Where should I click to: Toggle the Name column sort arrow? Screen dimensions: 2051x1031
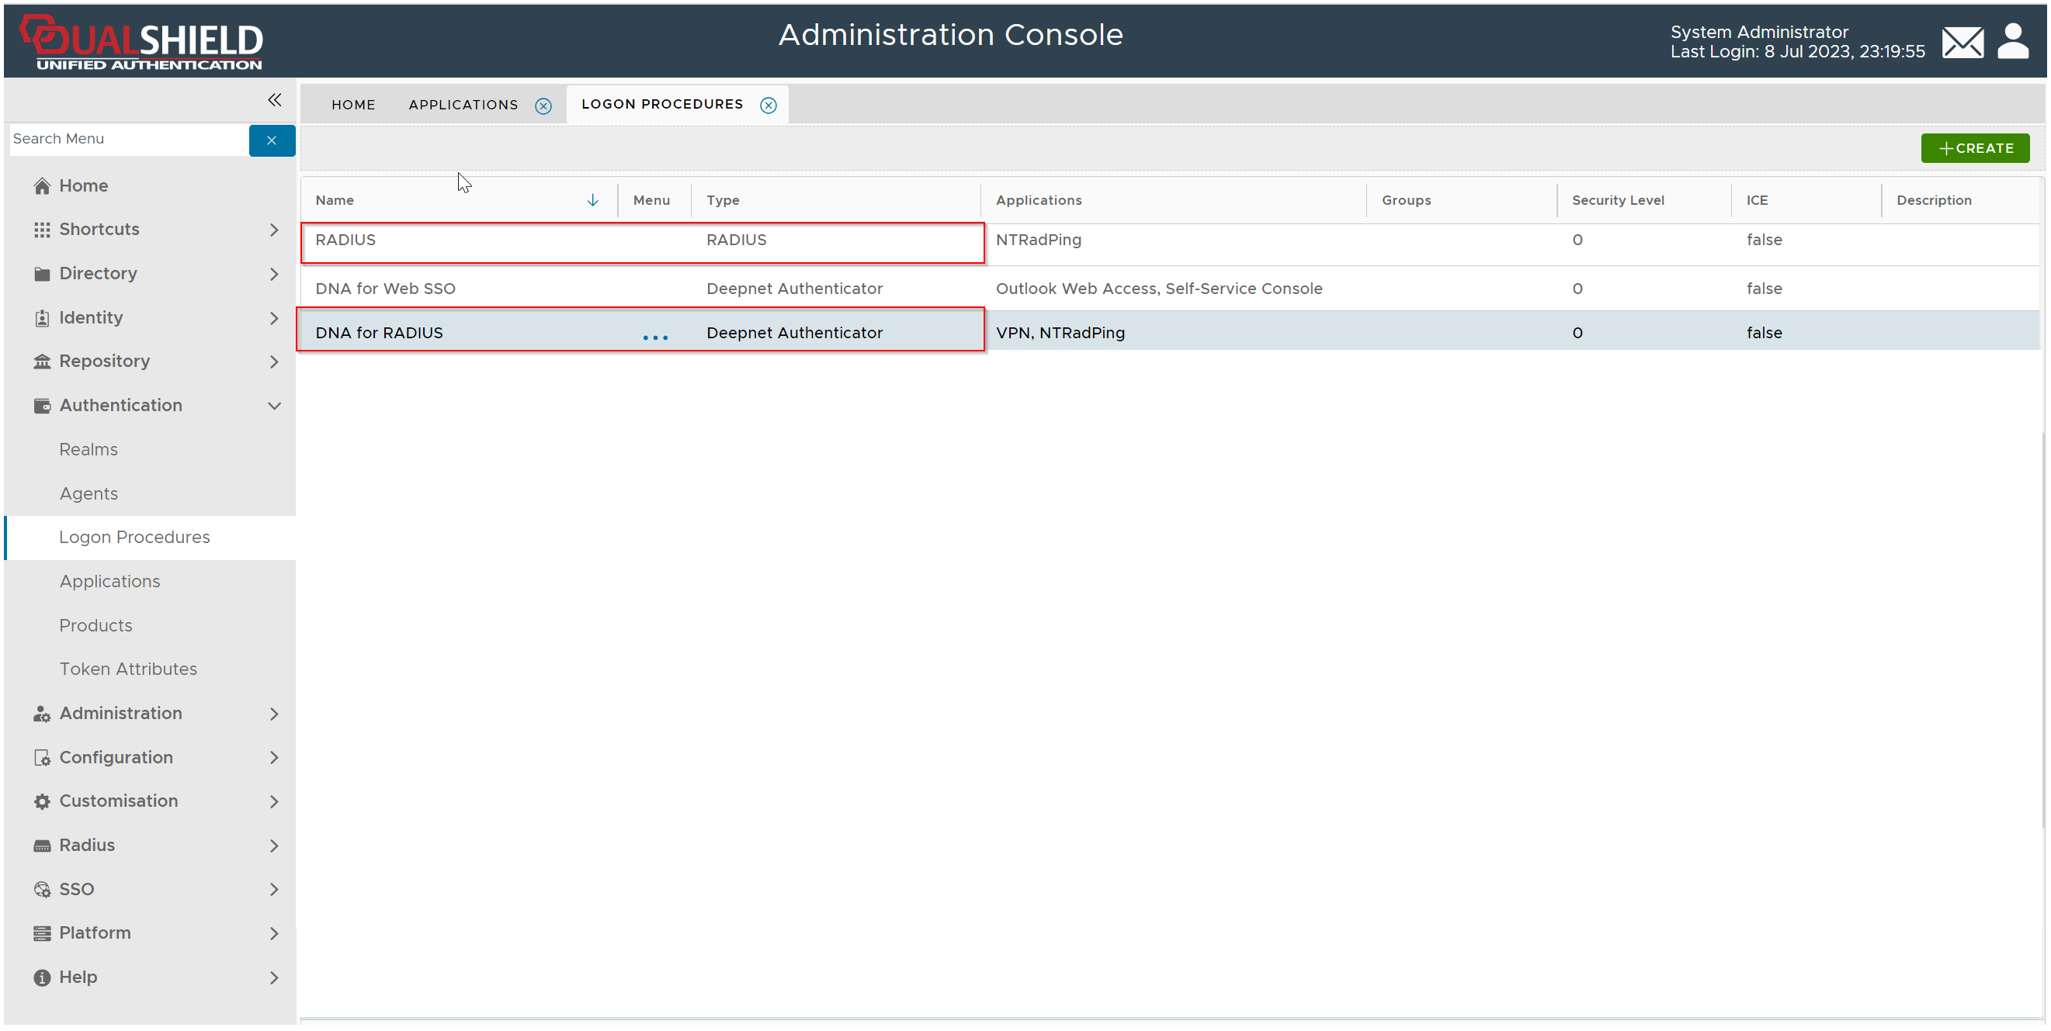pos(592,200)
